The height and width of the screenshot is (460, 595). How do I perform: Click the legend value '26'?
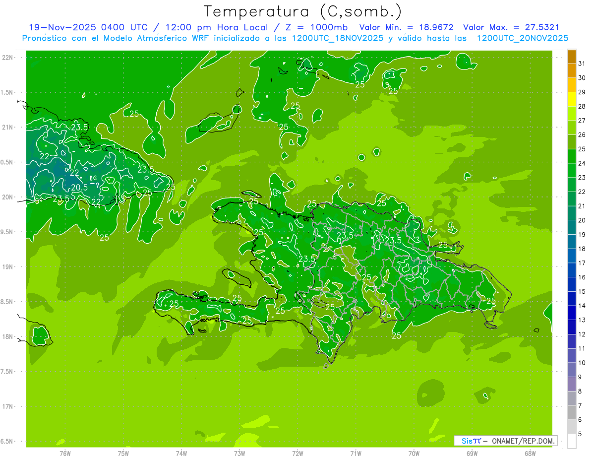(582, 134)
